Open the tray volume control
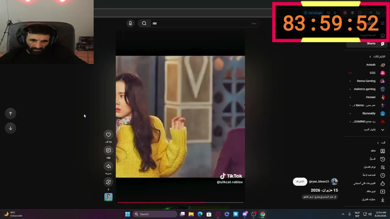 [370, 214]
